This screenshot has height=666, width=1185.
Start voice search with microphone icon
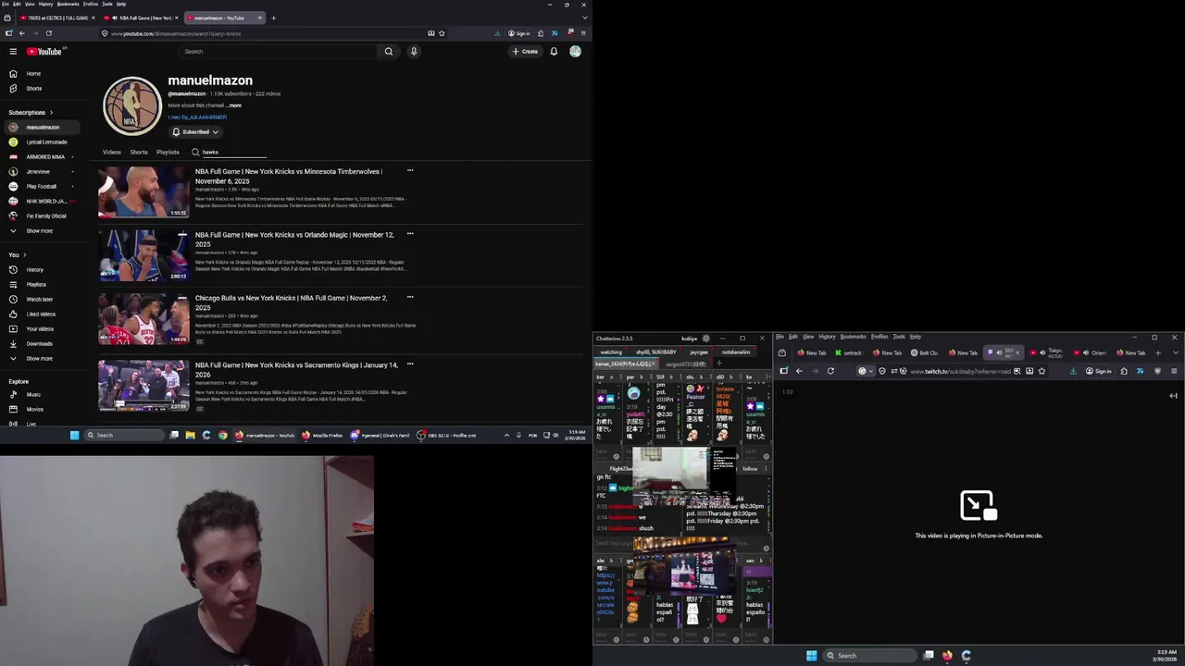pyautogui.click(x=414, y=52)
